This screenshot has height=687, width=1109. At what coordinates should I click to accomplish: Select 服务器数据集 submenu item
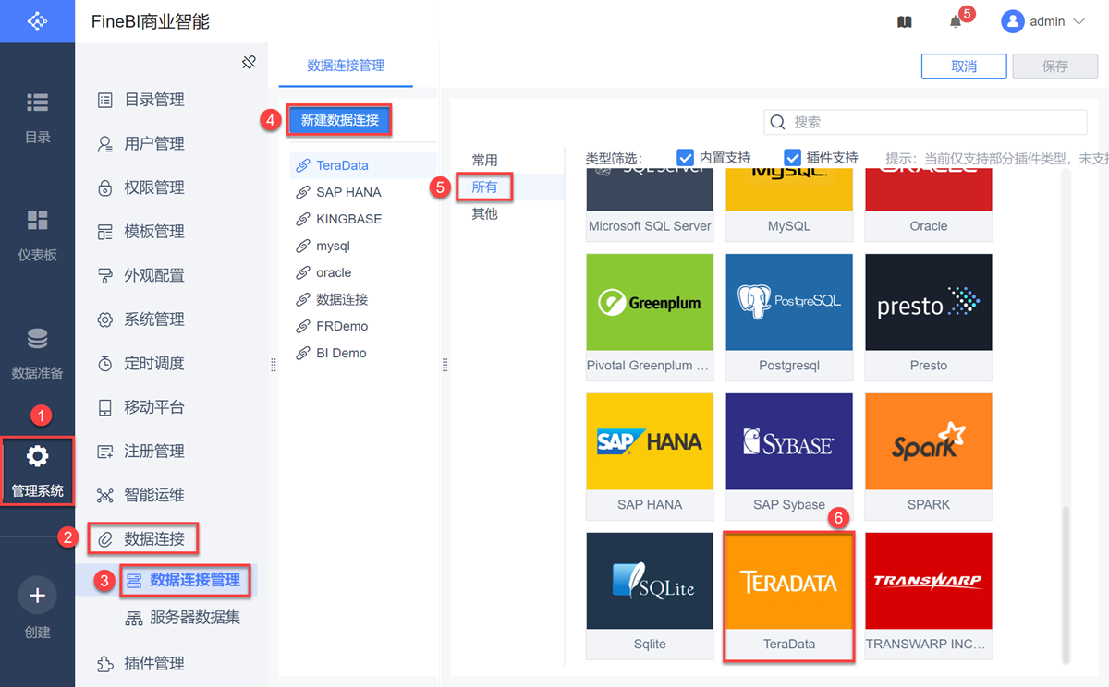183,618
